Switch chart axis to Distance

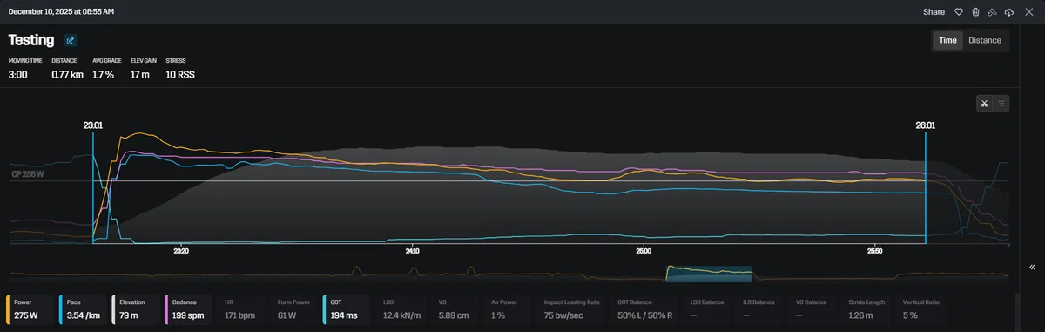985,40
